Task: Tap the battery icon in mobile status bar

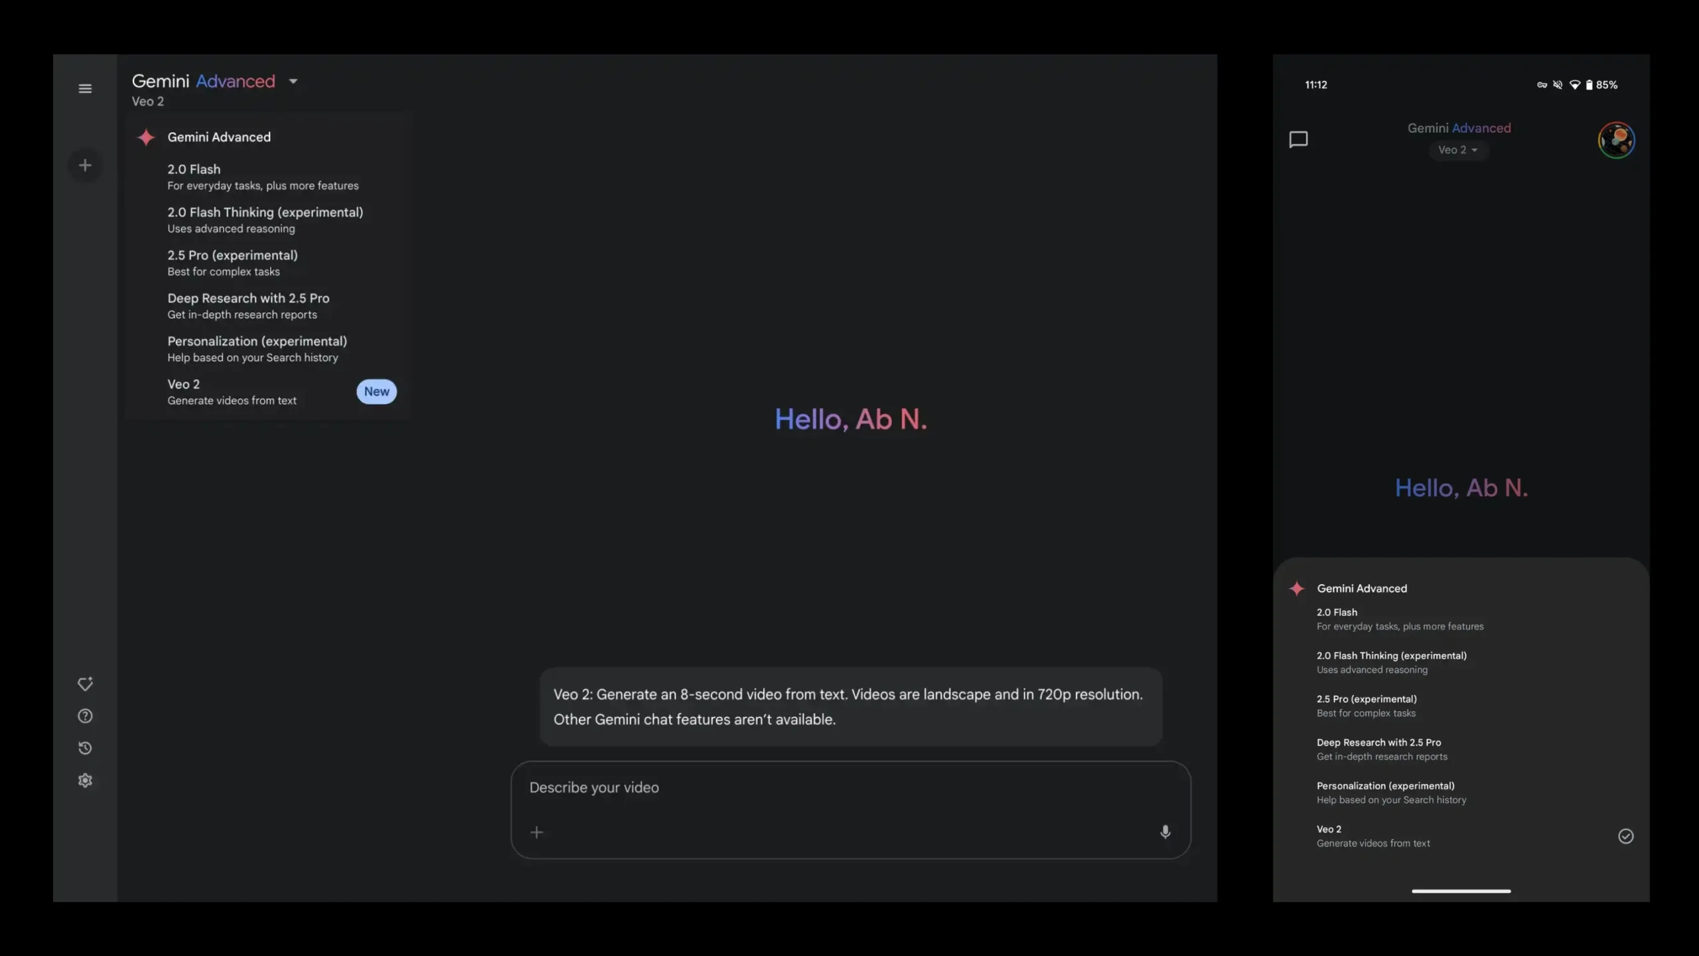Action: pyautogui.click(x=1589, y=85)
